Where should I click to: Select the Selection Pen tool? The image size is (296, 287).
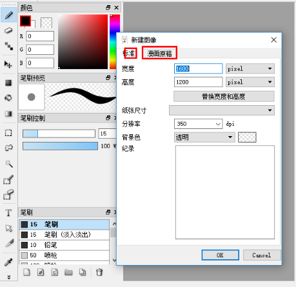click(8, 179)
